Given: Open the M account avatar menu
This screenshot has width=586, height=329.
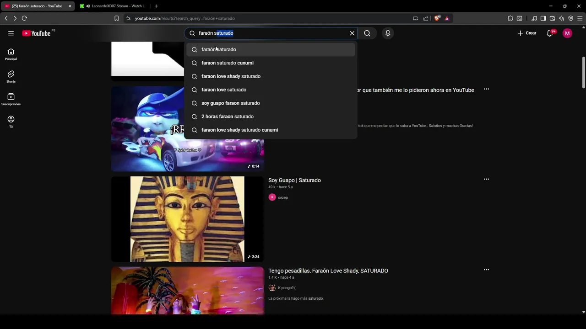Looking at the screenshot, I should (567, 33).
